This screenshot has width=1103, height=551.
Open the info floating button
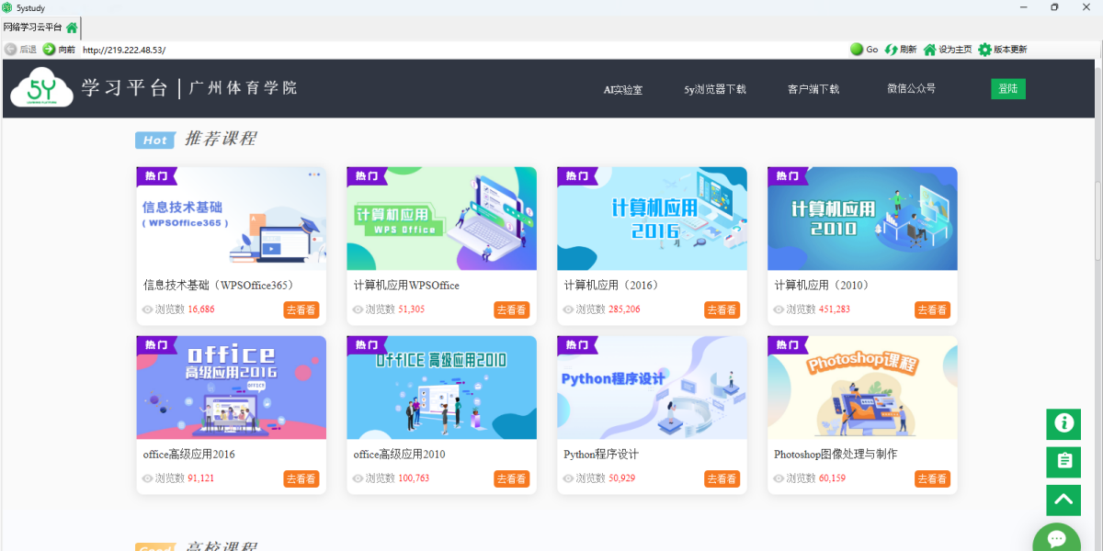tap(1063, 423)
